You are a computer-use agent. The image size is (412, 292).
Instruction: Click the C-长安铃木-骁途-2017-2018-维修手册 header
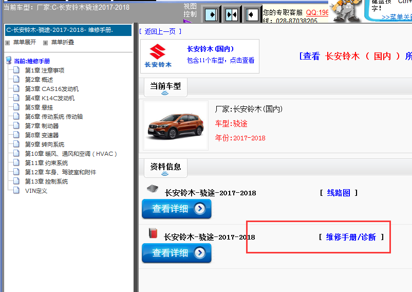pyautogui.click(x=68, y=30)
